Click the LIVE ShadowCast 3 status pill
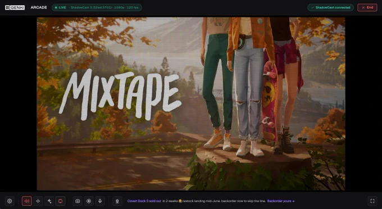The image size is (382, 209). point(97,7)
